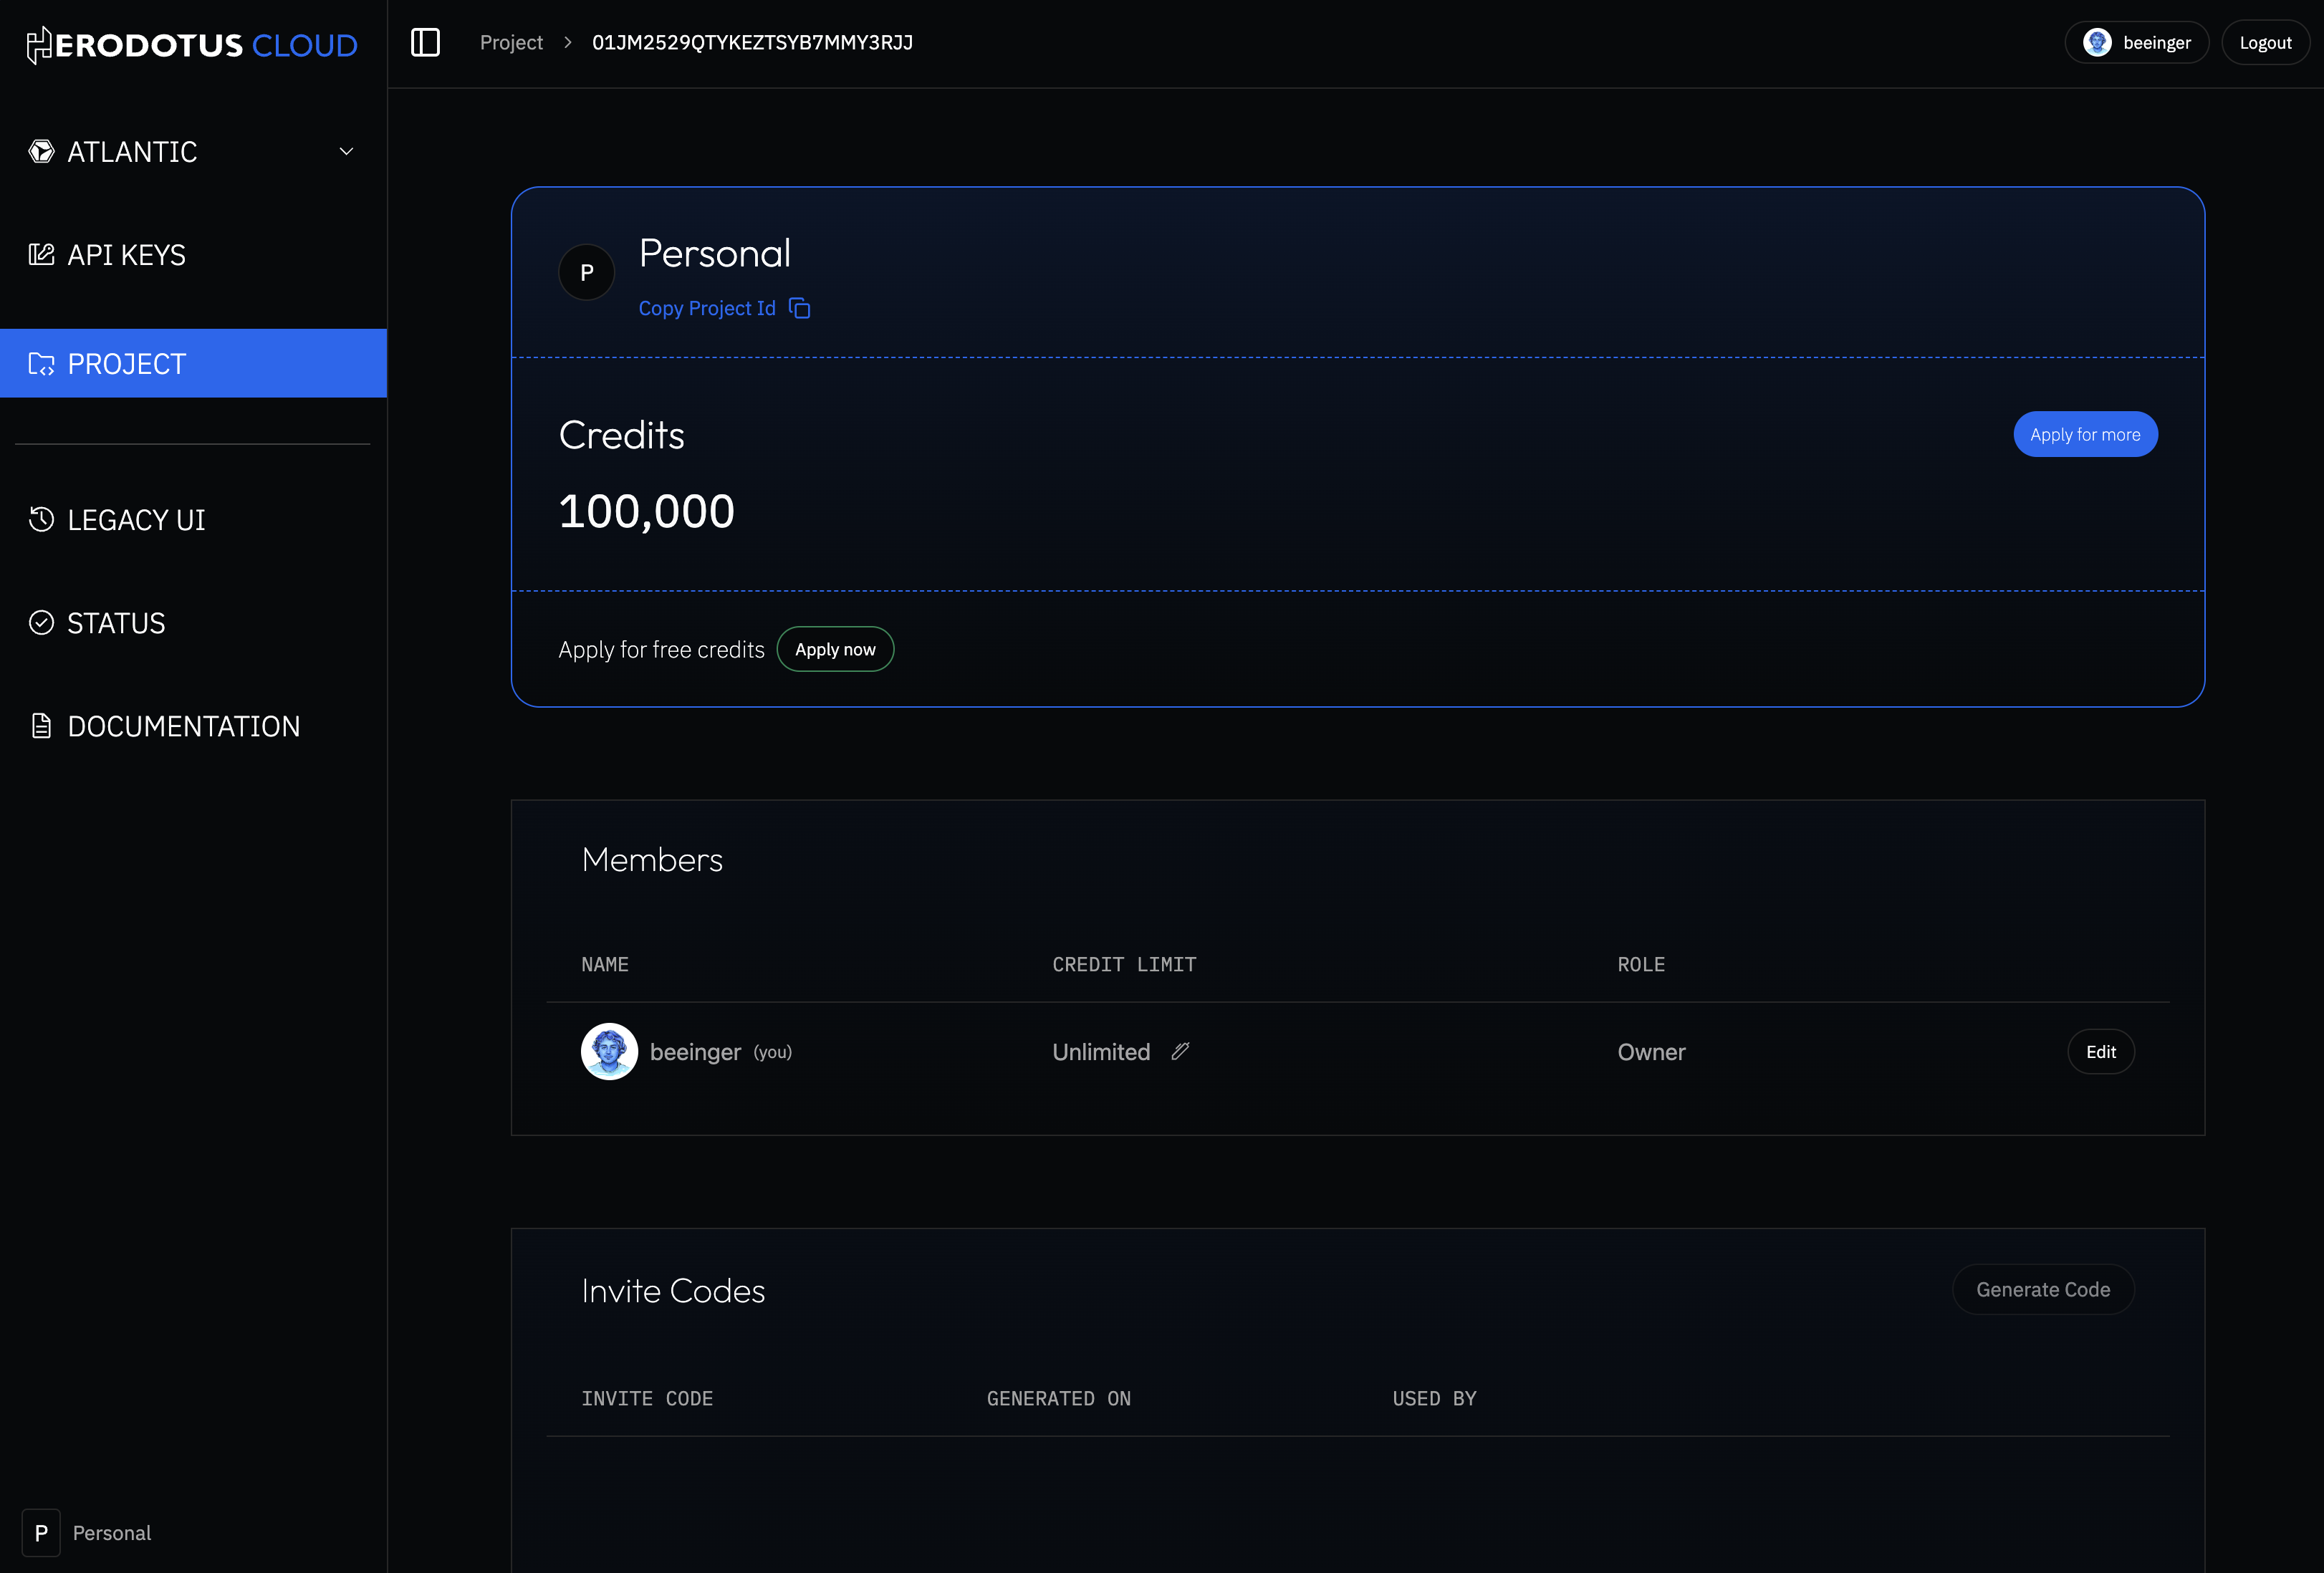Open the DOCUMENTATION menu item
Viewport: 2324px width, 1573px height.
click(183, 726)
